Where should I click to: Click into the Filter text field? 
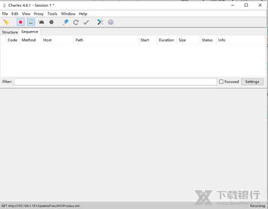[115, 82]
